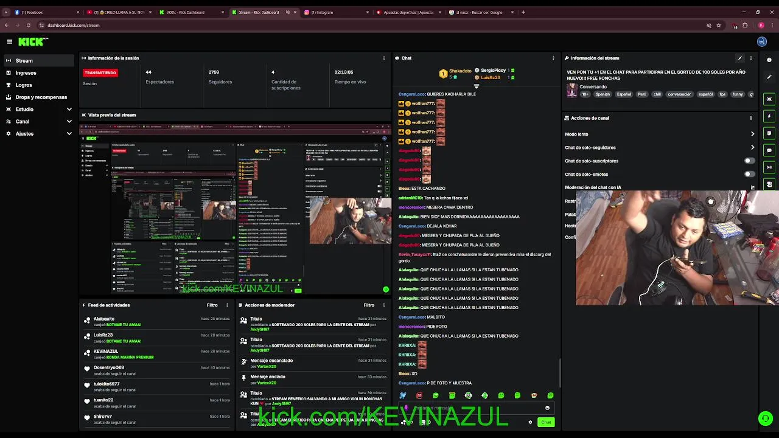779x438 pixels.
Task: Open the Filtro option in Acciones de moderador
Action: [369, 305]
